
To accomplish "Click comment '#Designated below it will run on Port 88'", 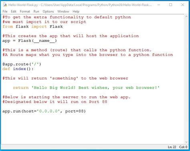I will [55, 102].
